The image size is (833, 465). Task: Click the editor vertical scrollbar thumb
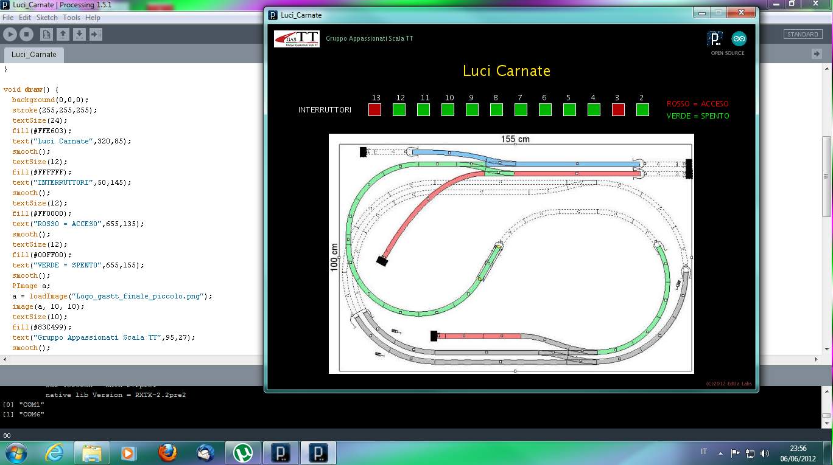tap(827, 176)
